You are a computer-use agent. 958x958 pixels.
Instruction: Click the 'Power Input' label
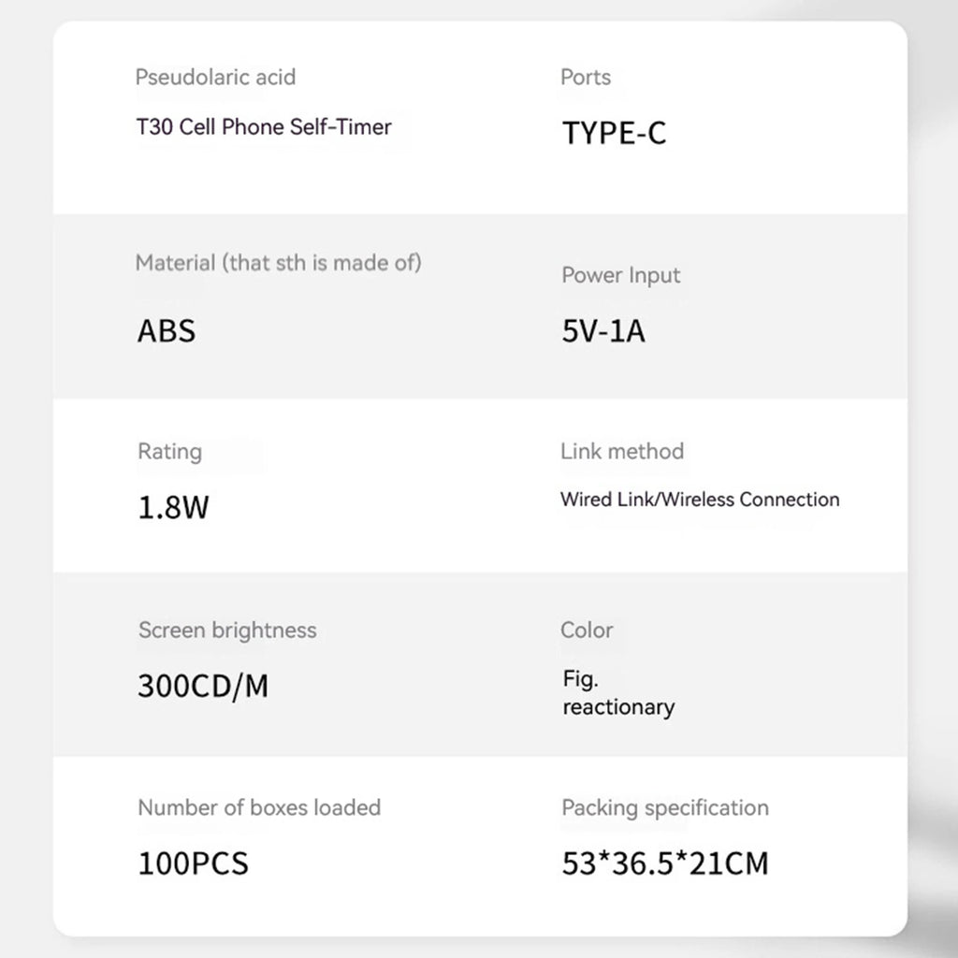click(x=621, y=276)
